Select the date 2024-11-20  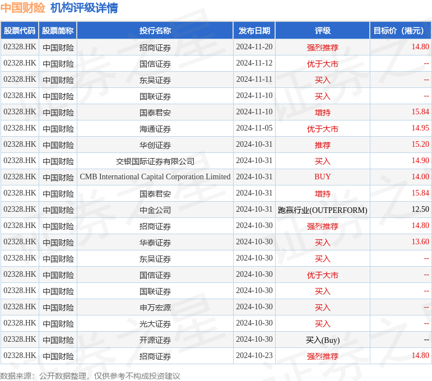click(x=254, y=47)
